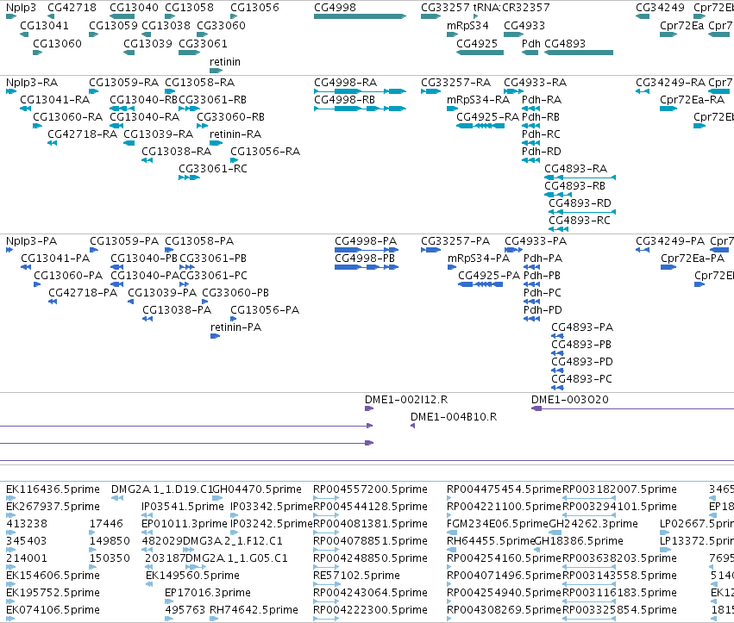Select EST LP02667.5prime
The width and height of the screenshot is (734, 623).
pyautogui.click(x=697, y=523)
